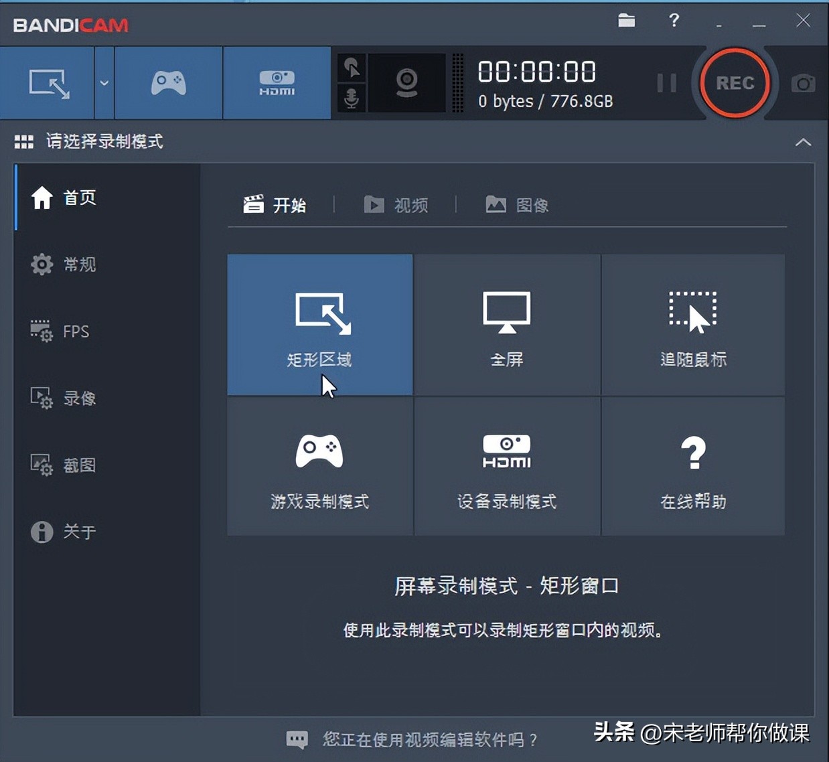The image size is (829, 762).
Task: Choose the 游戏录制模式 tile
Action: (x=320, y=466)
